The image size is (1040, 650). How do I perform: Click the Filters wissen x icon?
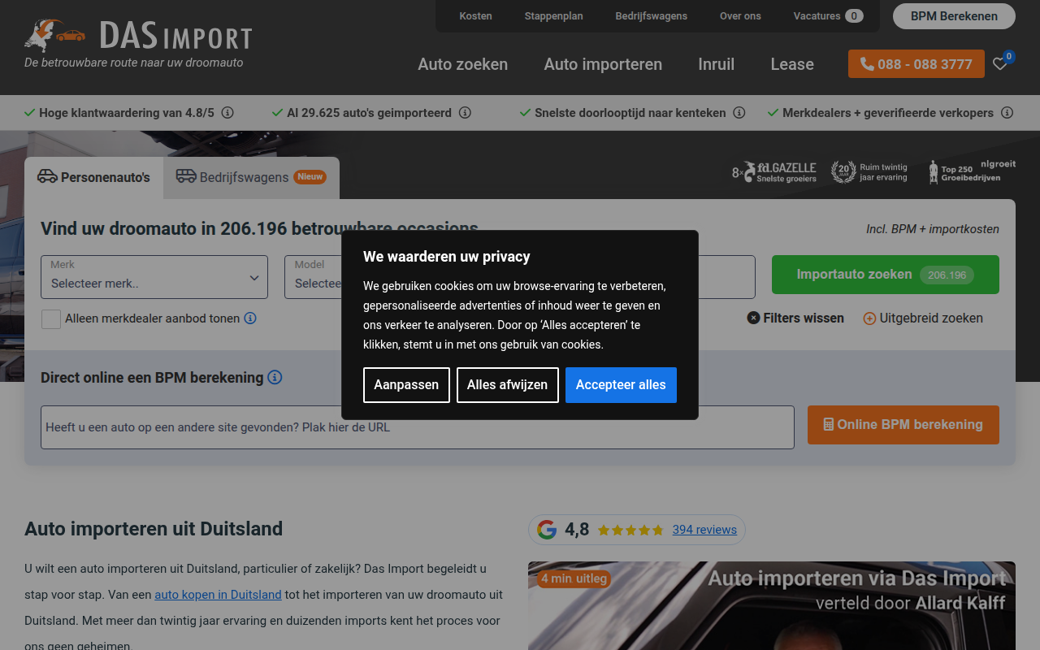[x=753, y=318]
